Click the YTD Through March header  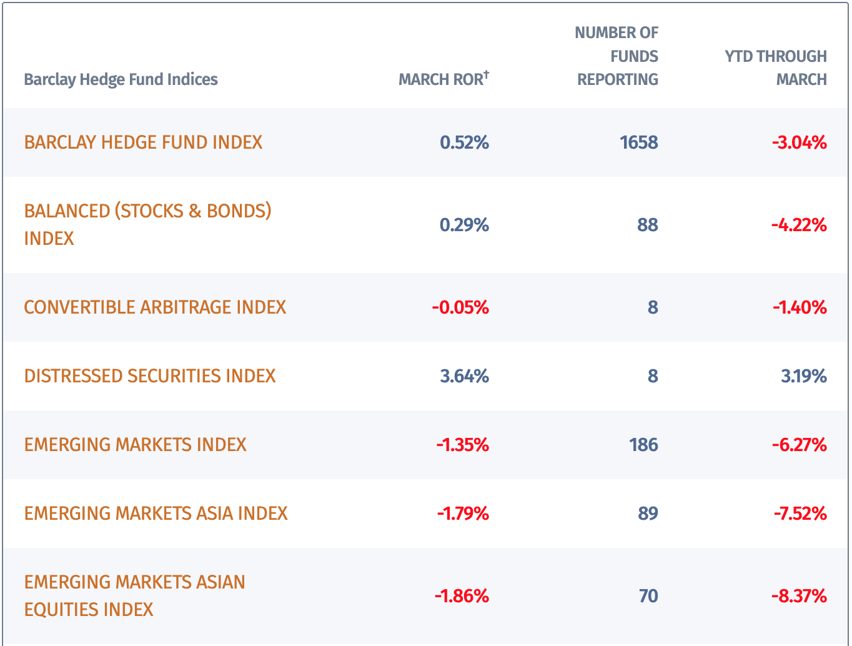(x=776, y=67)
